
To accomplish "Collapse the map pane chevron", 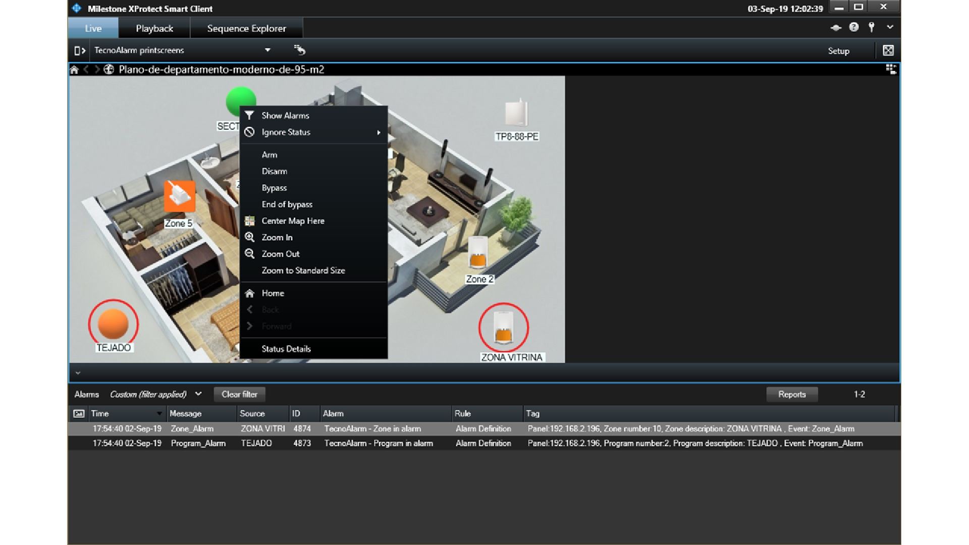I will tap(78, 373).
